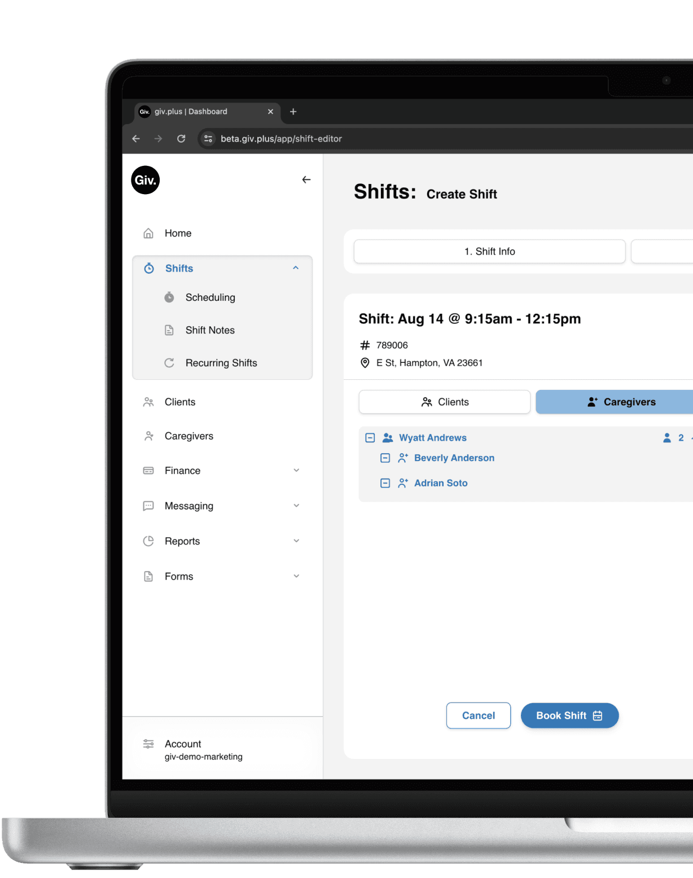
Task: Select caregiver Adrian Soto
Action: [x=441, y=483]
